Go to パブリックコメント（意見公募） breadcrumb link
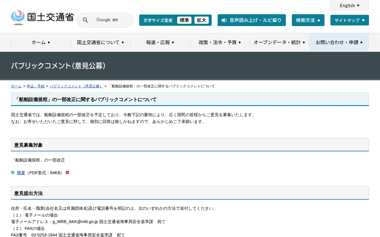 (x=76, y=86)
